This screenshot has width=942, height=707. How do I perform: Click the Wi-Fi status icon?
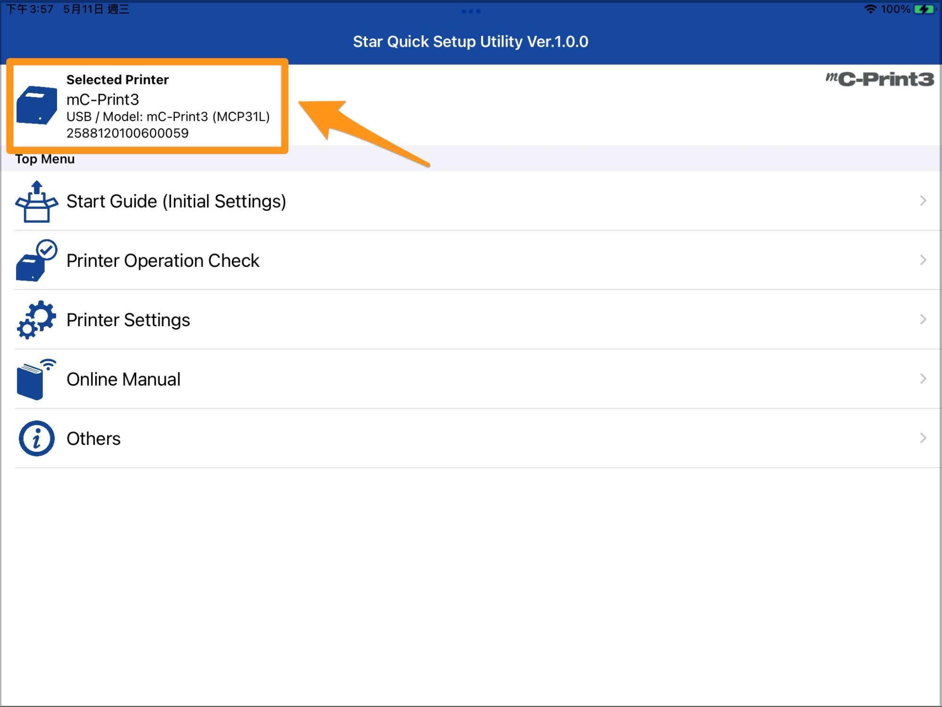(x=870, y=9)
